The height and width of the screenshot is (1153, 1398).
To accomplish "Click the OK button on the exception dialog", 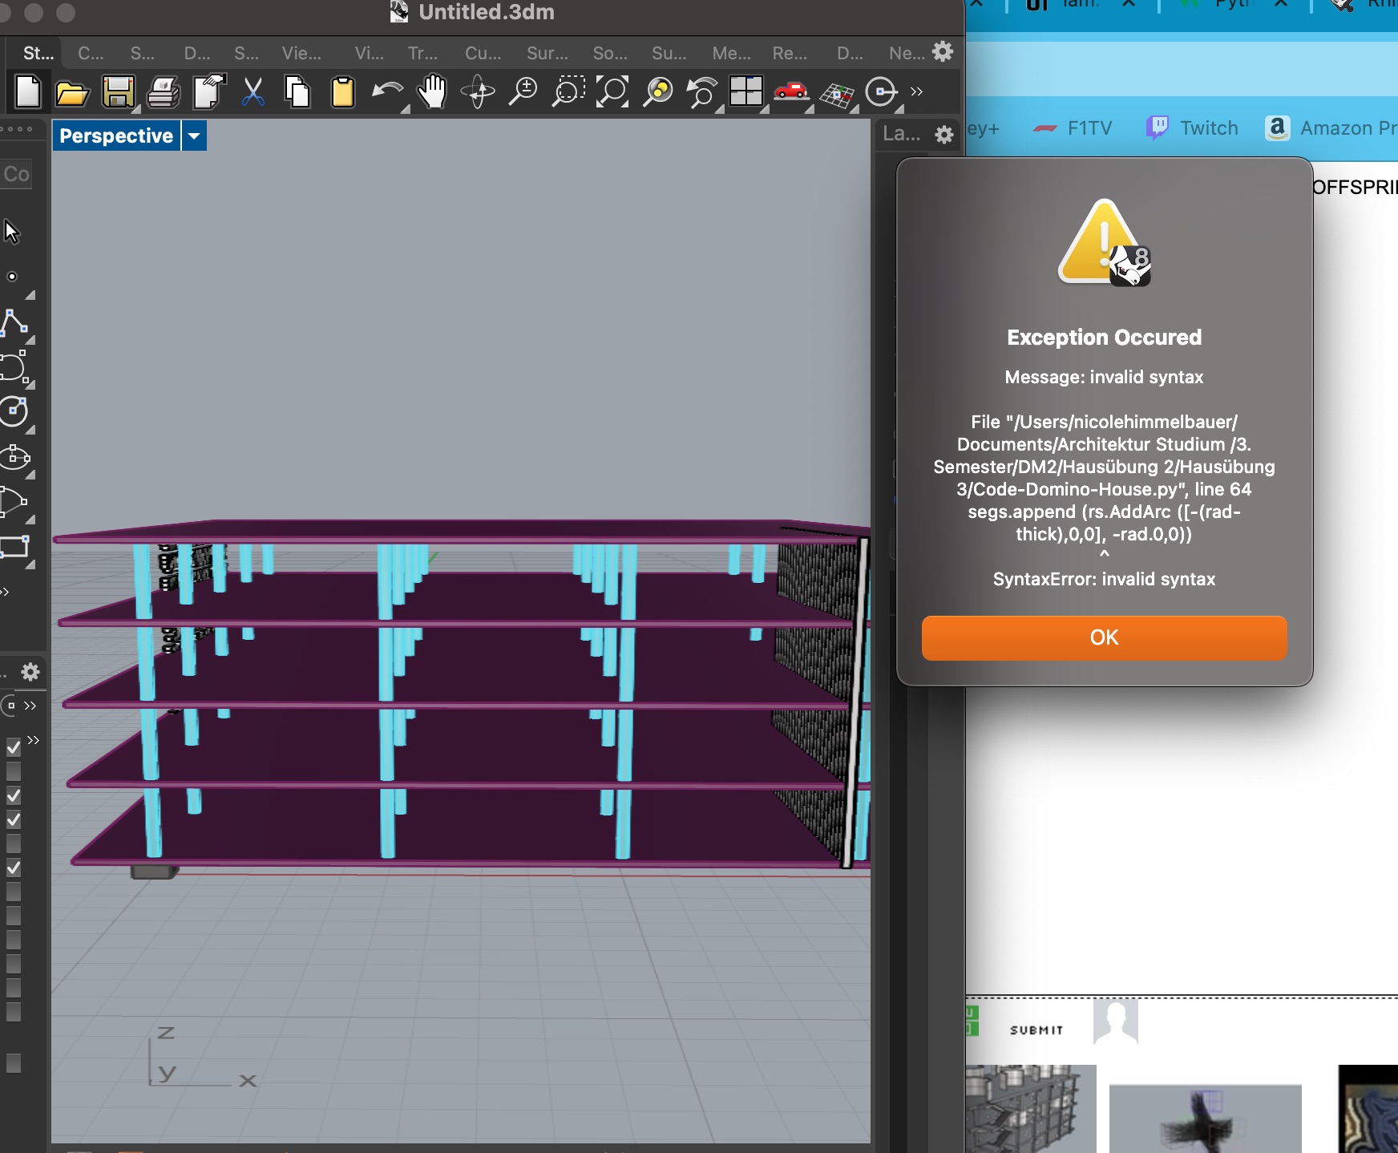I will (x=1105, y=637).
